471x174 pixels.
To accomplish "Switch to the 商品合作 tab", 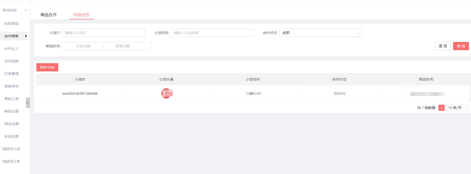I will (49, 15).
